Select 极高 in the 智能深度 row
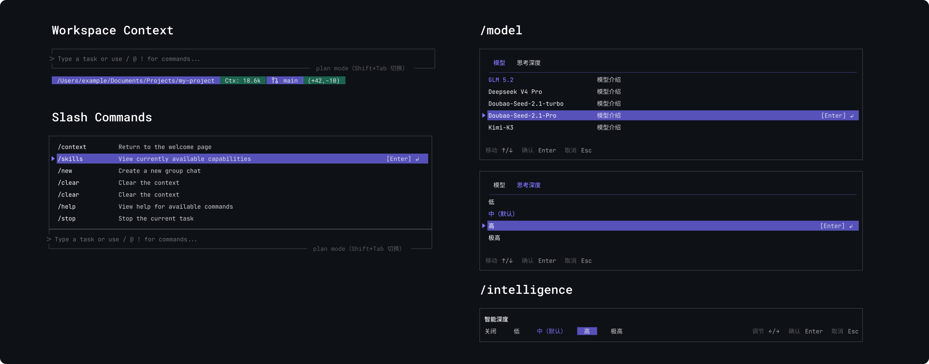 click(x=617, y=331)
